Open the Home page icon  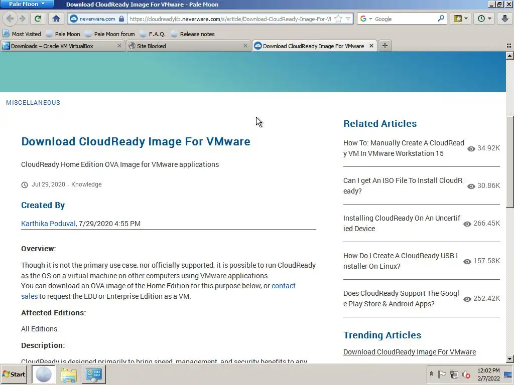tap(56, 19)
